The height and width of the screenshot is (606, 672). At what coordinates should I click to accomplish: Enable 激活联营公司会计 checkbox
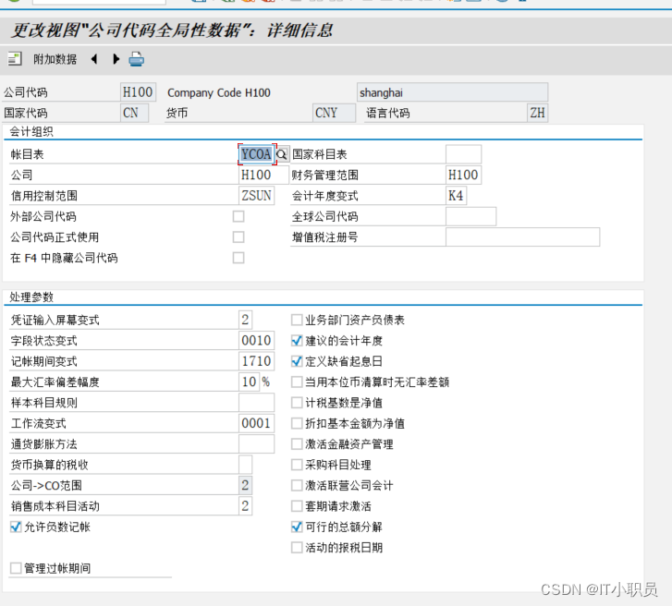(297, 485)
